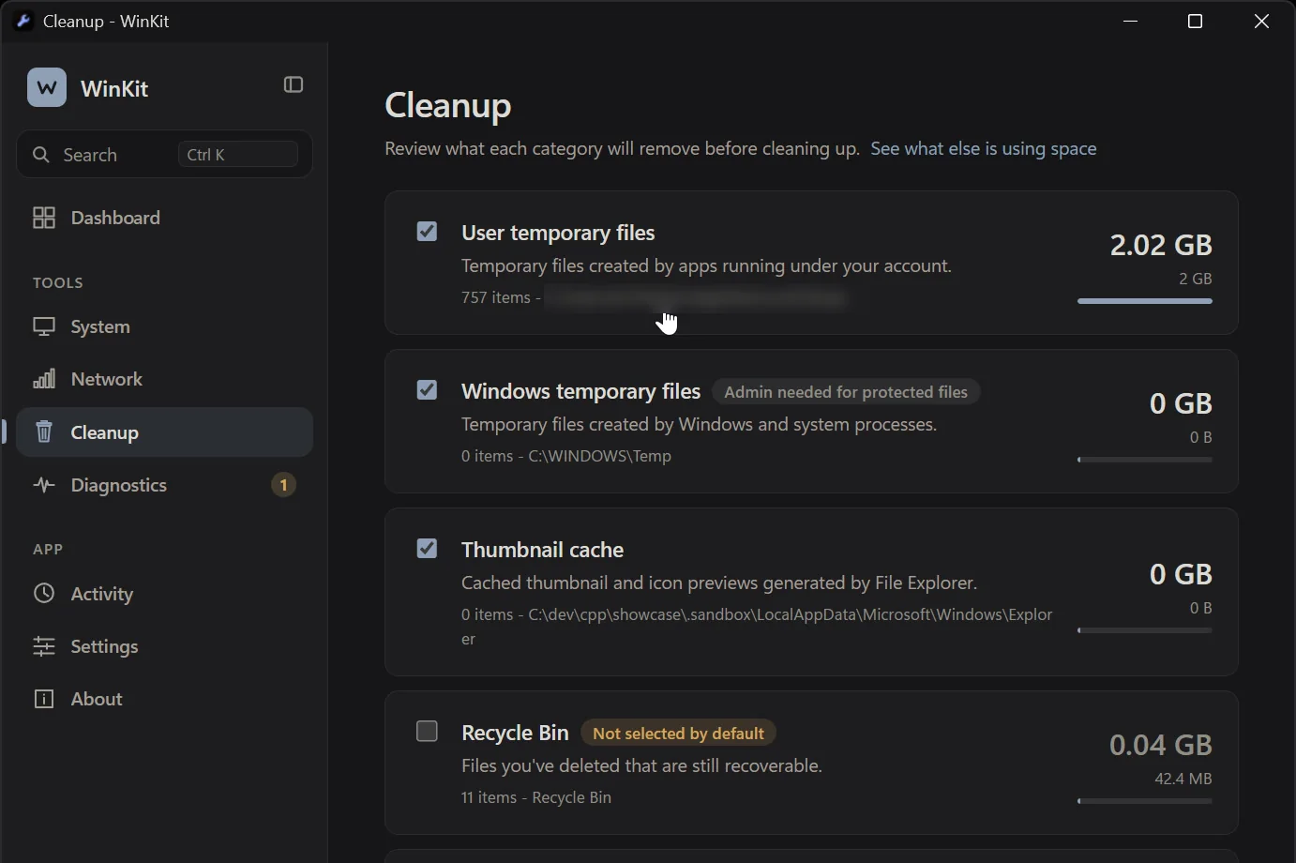Click the Dashboard grid icon
The height and width of the screenshot is (863, 1296).
coord(44,218)
